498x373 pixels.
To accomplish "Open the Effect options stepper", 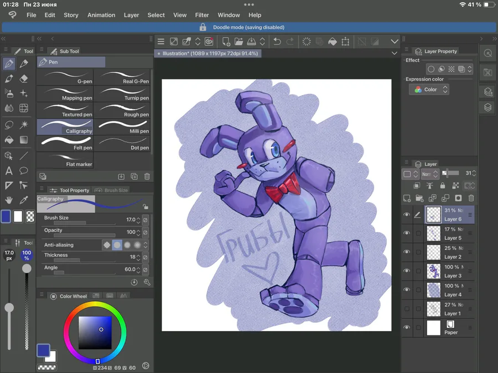I will 470,69.
